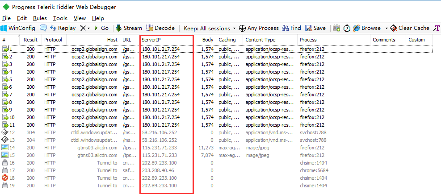Toggle Stream mode
Viewport: 441px width, 194px height.
tap(129, 28)
